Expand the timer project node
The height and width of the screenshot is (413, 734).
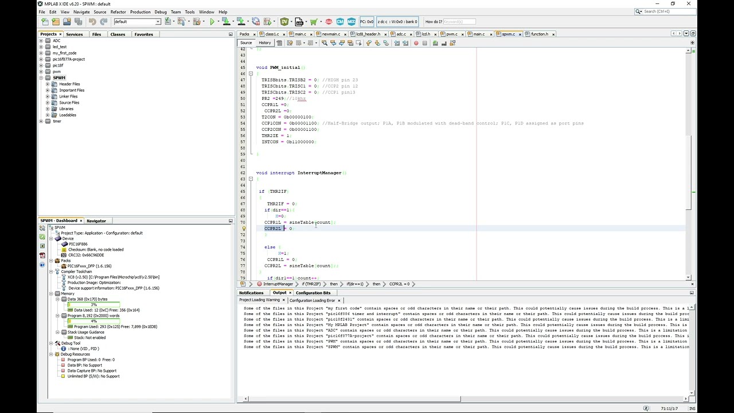click(x=41, y=121)
